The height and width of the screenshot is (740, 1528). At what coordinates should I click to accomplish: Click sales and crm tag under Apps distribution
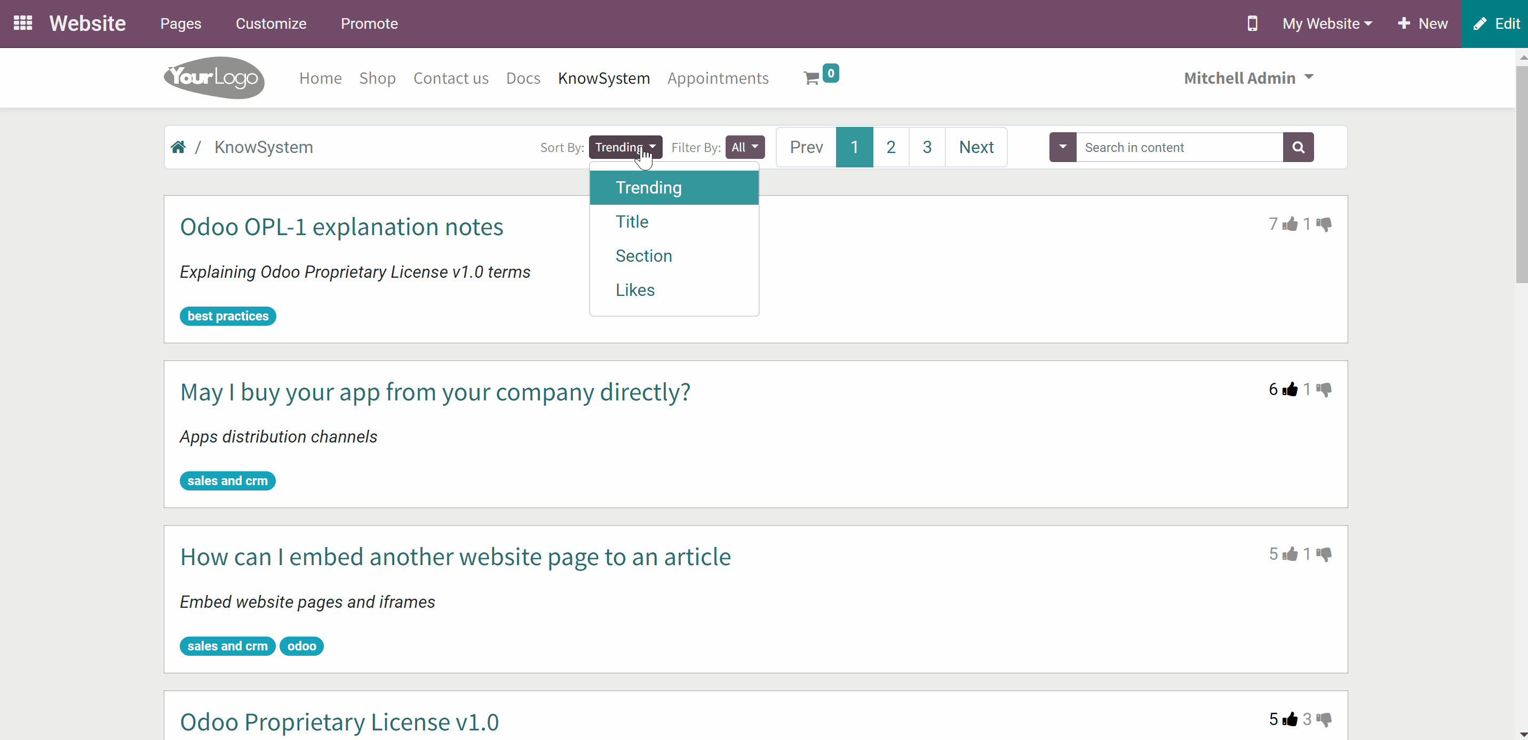pos(228,481)
